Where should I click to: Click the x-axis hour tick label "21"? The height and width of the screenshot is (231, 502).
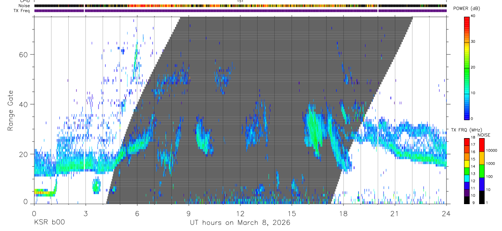tap(395, 213)
